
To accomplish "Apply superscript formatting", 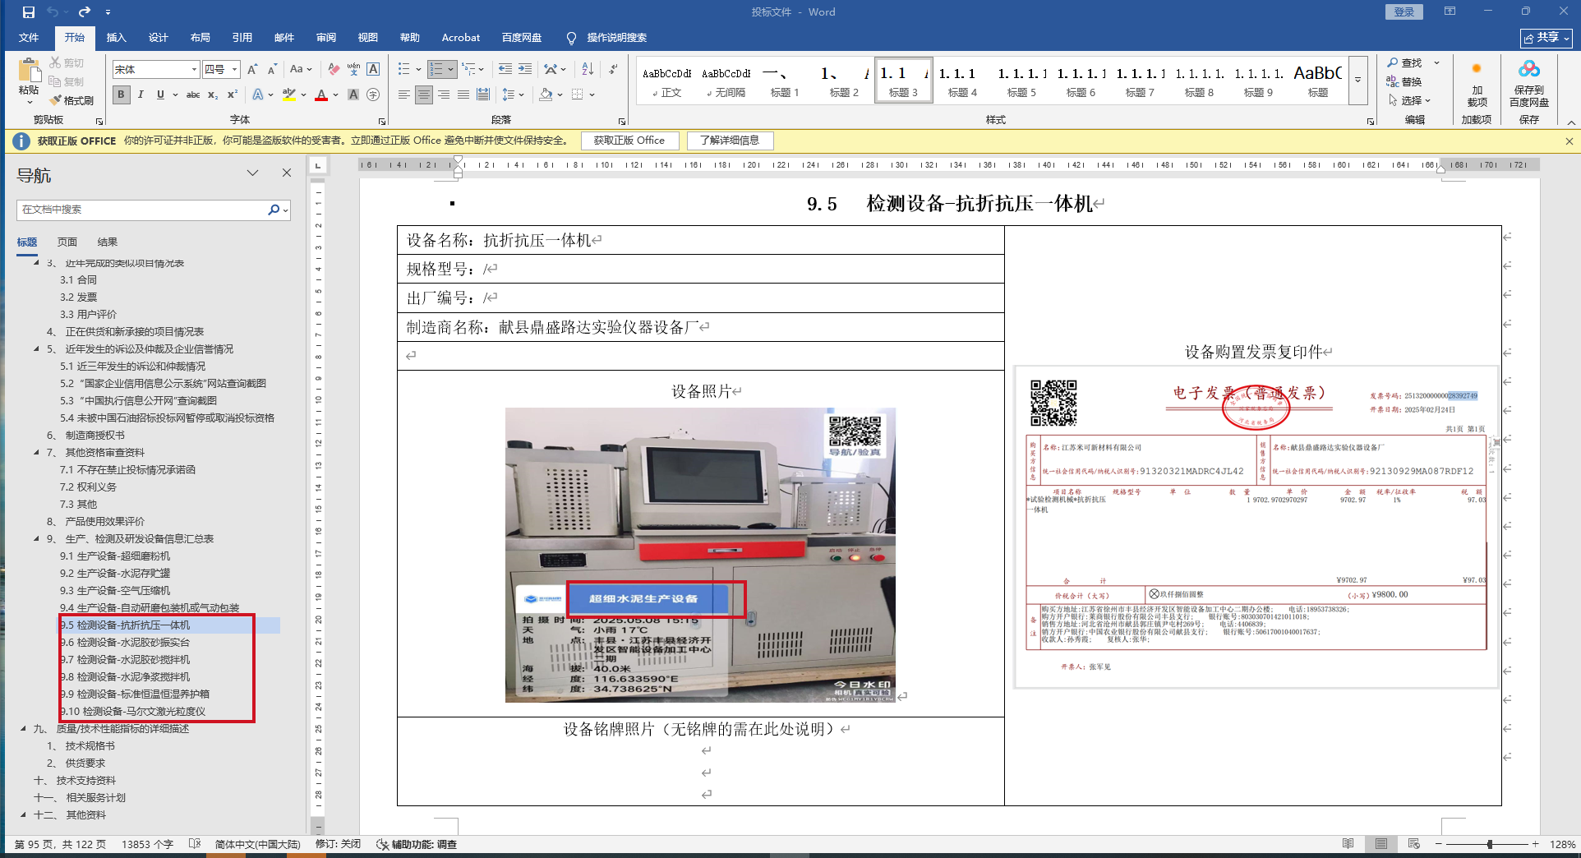I will click(233, 95).
